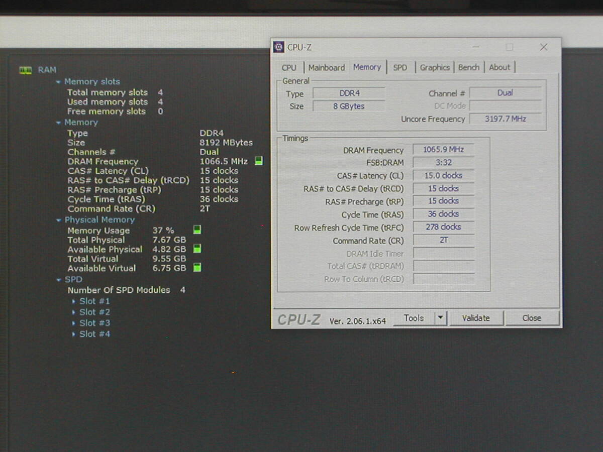
Task: Click the CPU-Z window title text
Action: point(299,48)
